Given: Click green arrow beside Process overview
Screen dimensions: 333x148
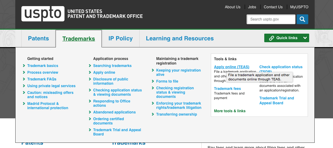Looking at the screenshot, I should tap(24, 72).
